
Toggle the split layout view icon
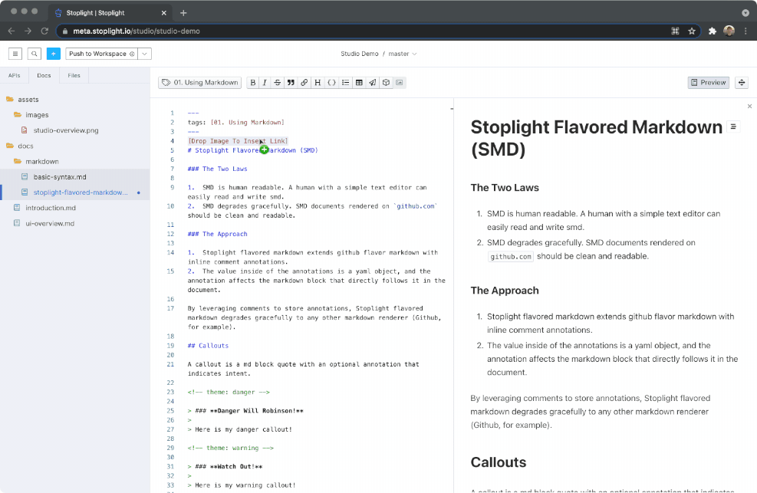(740, 82)
